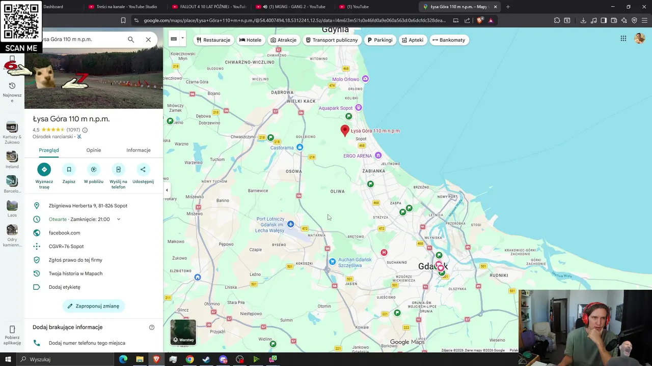
Task: Click Pobierz aplikację in sidebar
Action: click(12, 335)
